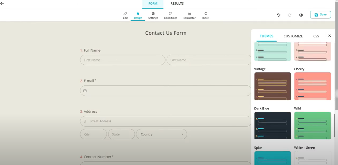Redo the last change
338x165 pixels.
click(290, 15)
